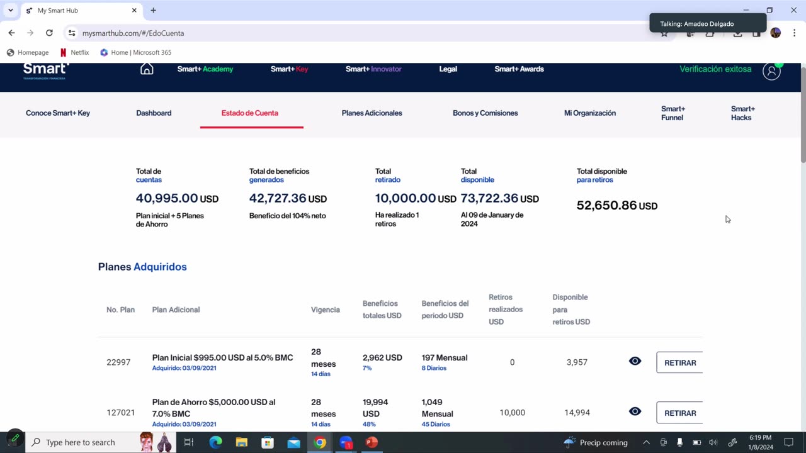Open the volume icon in the system tray
Image resolution: width=806 pixels, height=453 pixels.
click(x=713, y=442)
